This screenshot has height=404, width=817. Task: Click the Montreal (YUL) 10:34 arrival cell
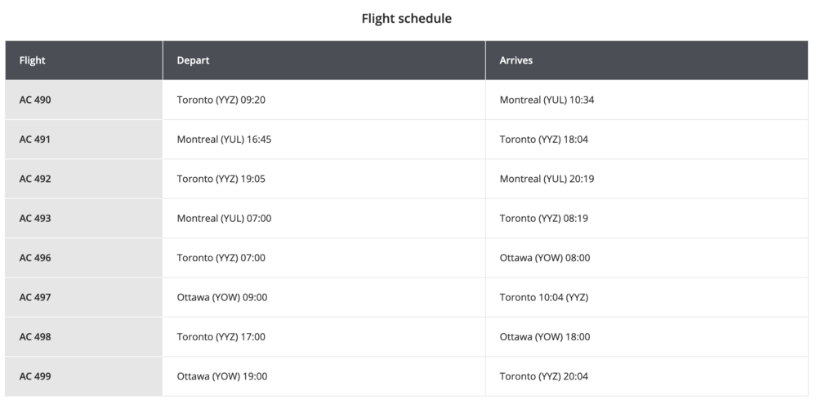[x=547, y=100]
